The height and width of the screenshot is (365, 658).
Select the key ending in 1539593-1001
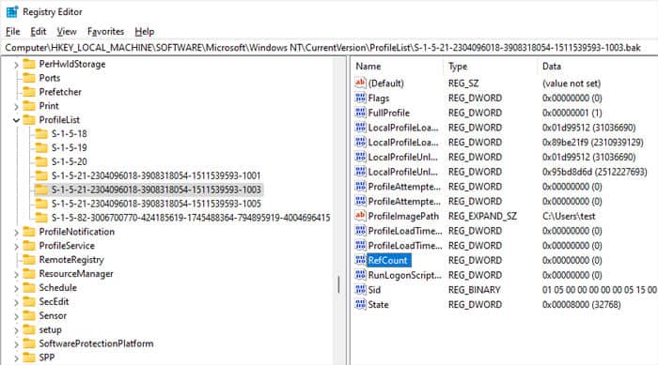click(156, 175)
